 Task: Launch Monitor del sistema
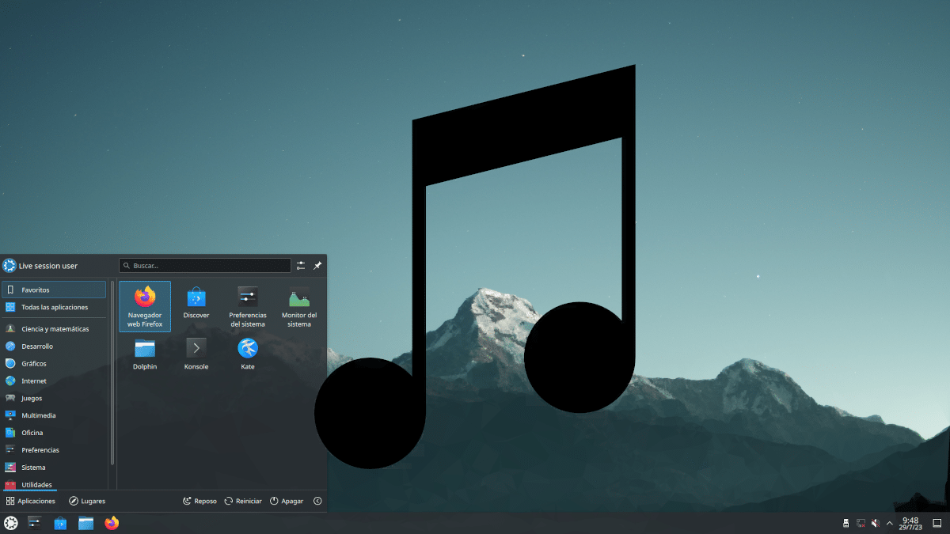coord(299,306)
